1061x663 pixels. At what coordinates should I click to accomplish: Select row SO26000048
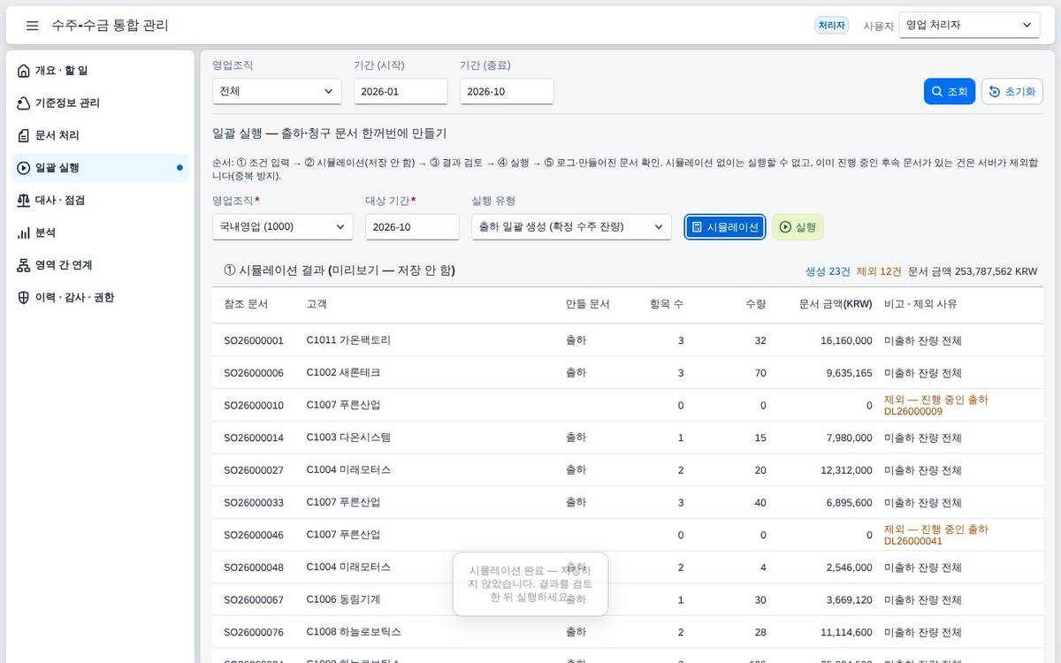tap(628, 568)
